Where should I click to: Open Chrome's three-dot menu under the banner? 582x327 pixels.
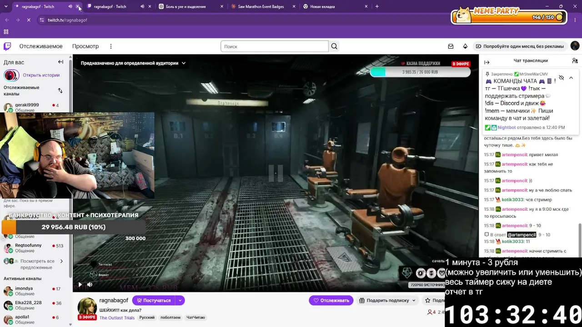(x=575, y=20)
